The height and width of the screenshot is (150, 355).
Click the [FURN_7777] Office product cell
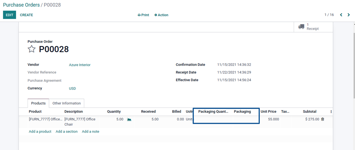point(45,119)
